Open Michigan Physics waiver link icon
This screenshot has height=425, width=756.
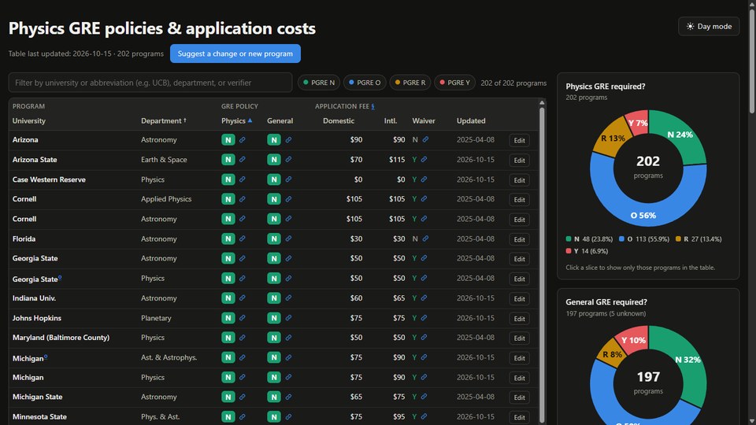click(424, 377)
